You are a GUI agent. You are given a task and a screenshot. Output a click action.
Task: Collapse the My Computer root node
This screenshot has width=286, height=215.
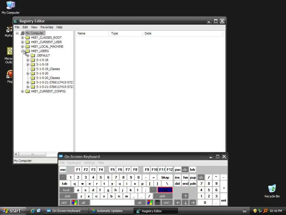pyautogui.click(x=17, y=33)
